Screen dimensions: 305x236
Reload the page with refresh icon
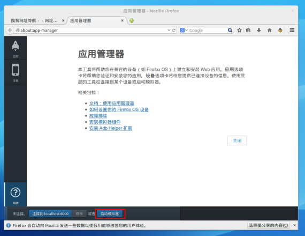coord(174,30)
